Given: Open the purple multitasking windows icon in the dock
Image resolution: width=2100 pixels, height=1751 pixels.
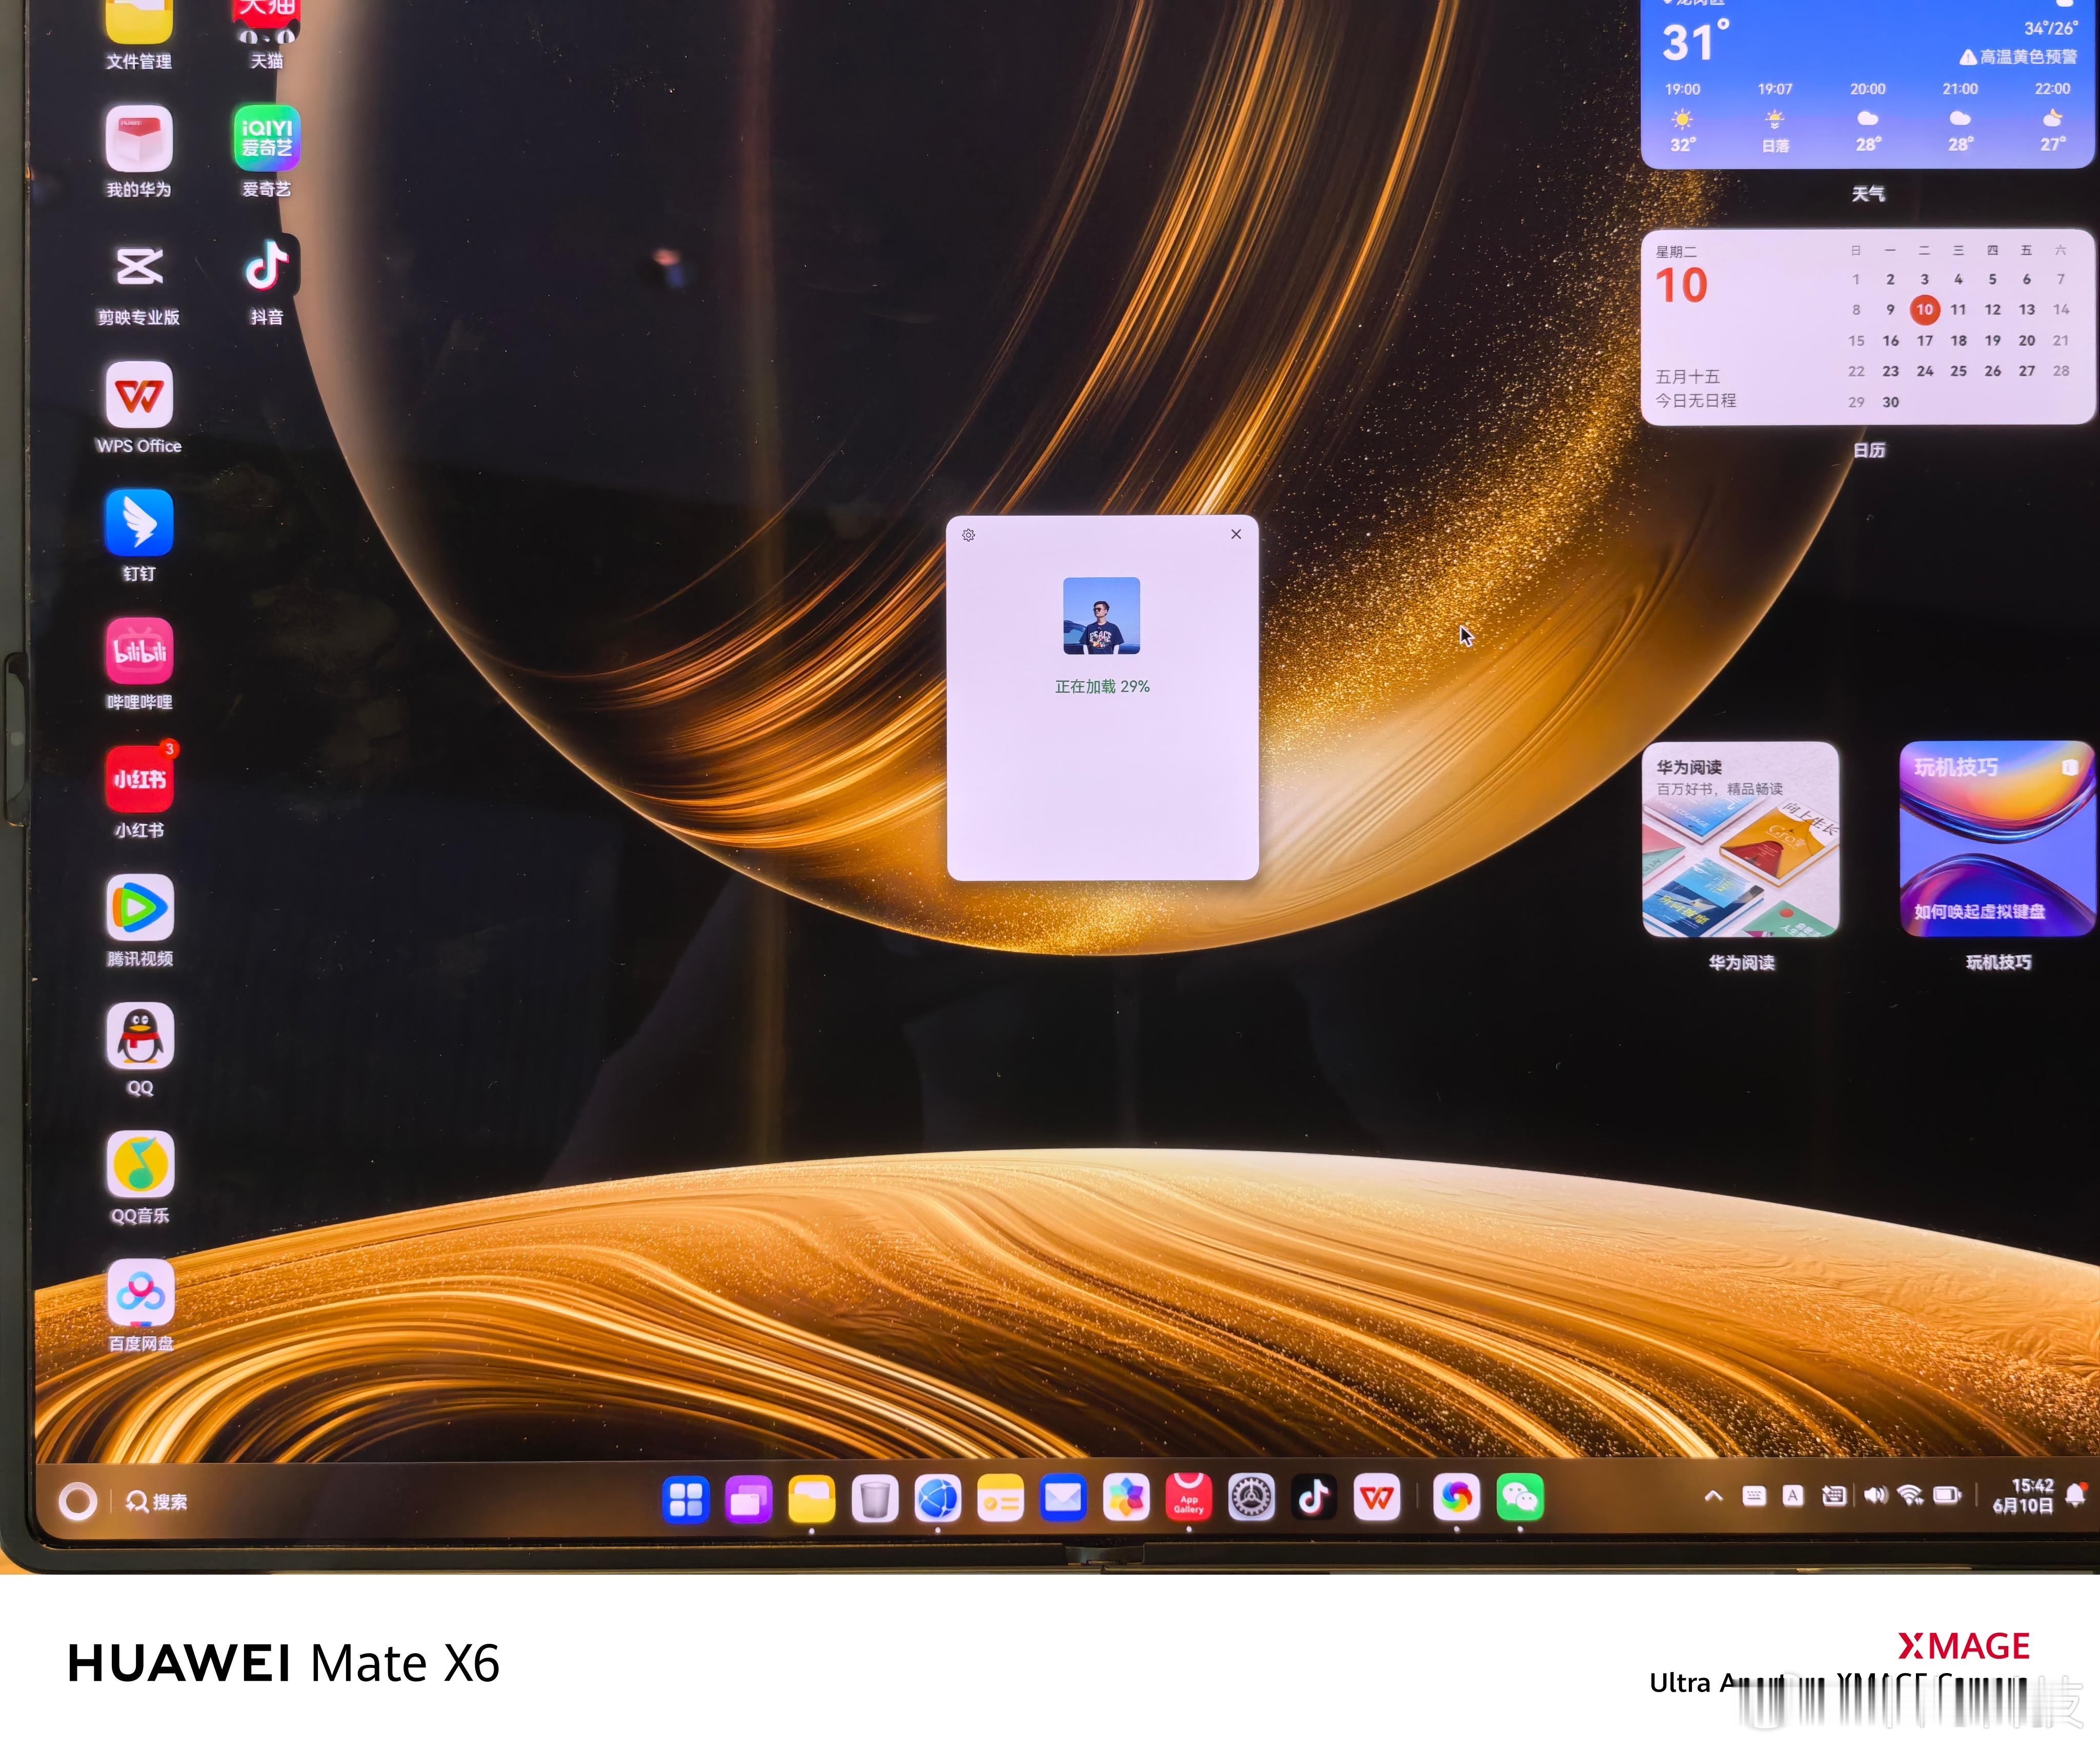Looking at the screenshot, I should tap(749, 1499).
